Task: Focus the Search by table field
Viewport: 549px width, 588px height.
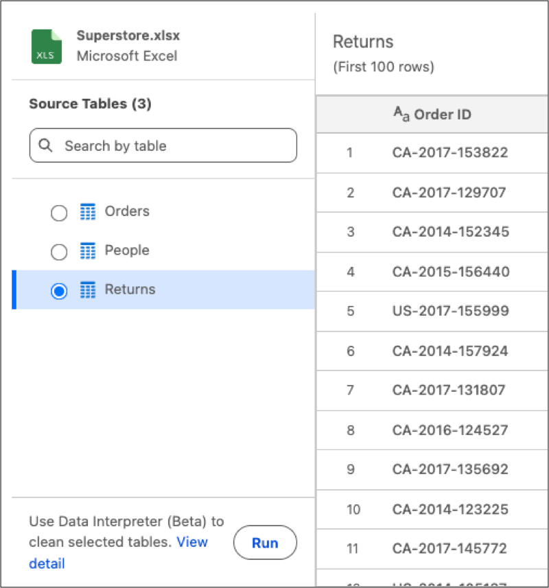Action: coord(163,145)
